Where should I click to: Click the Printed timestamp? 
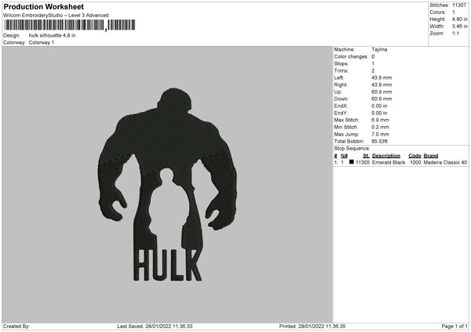pos(312,326)
